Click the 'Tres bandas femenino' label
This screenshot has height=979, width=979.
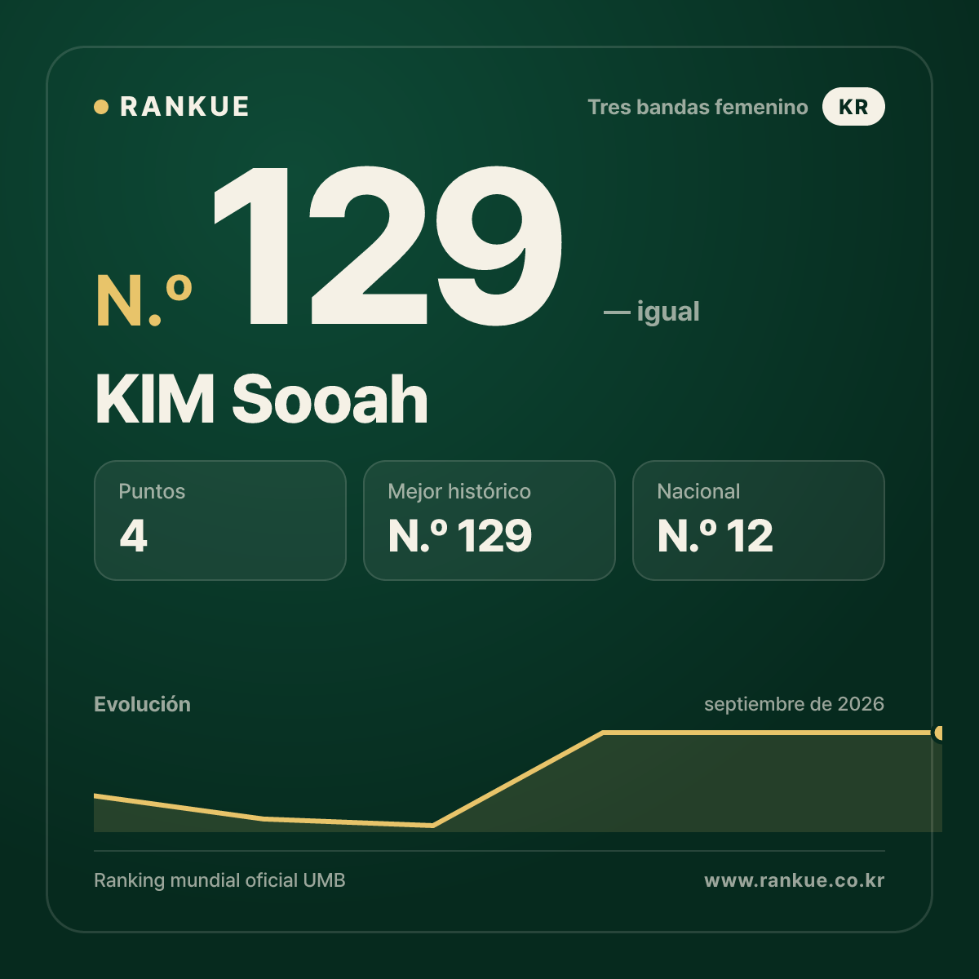point(698,107)
